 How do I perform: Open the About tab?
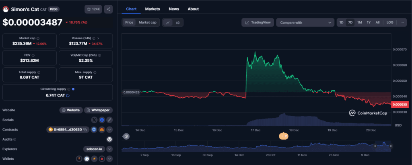pos(193,9)
